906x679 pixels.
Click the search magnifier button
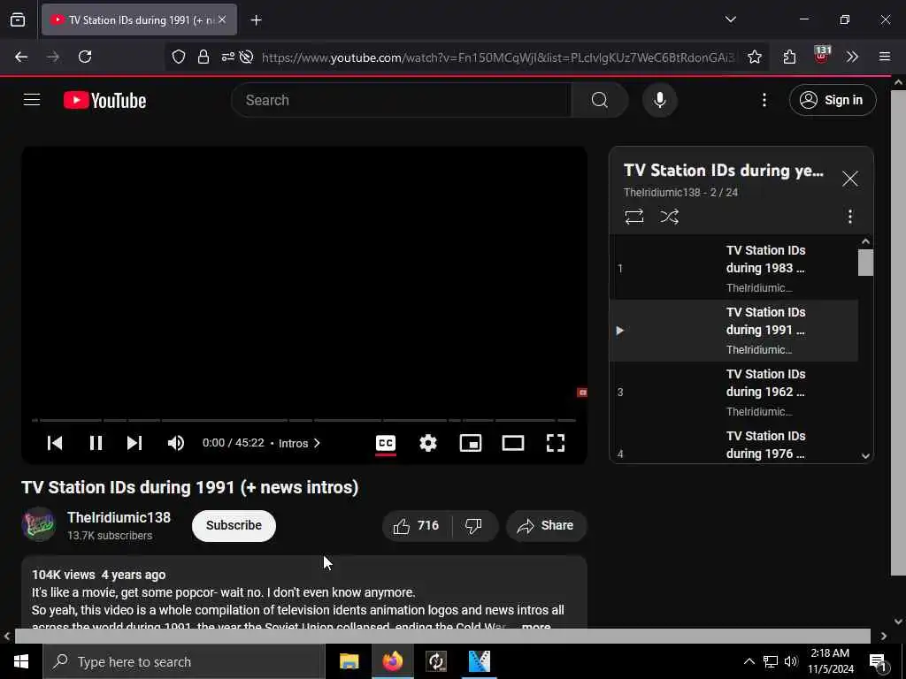click(599, 100)
